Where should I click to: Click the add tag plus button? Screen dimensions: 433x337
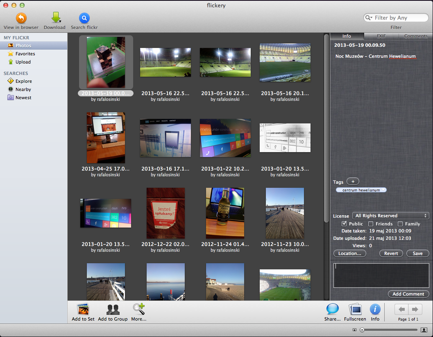[x=353, y=181]
